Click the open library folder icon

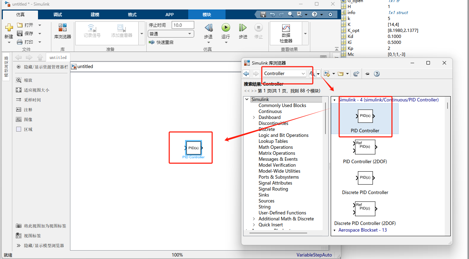pos(340,74)
